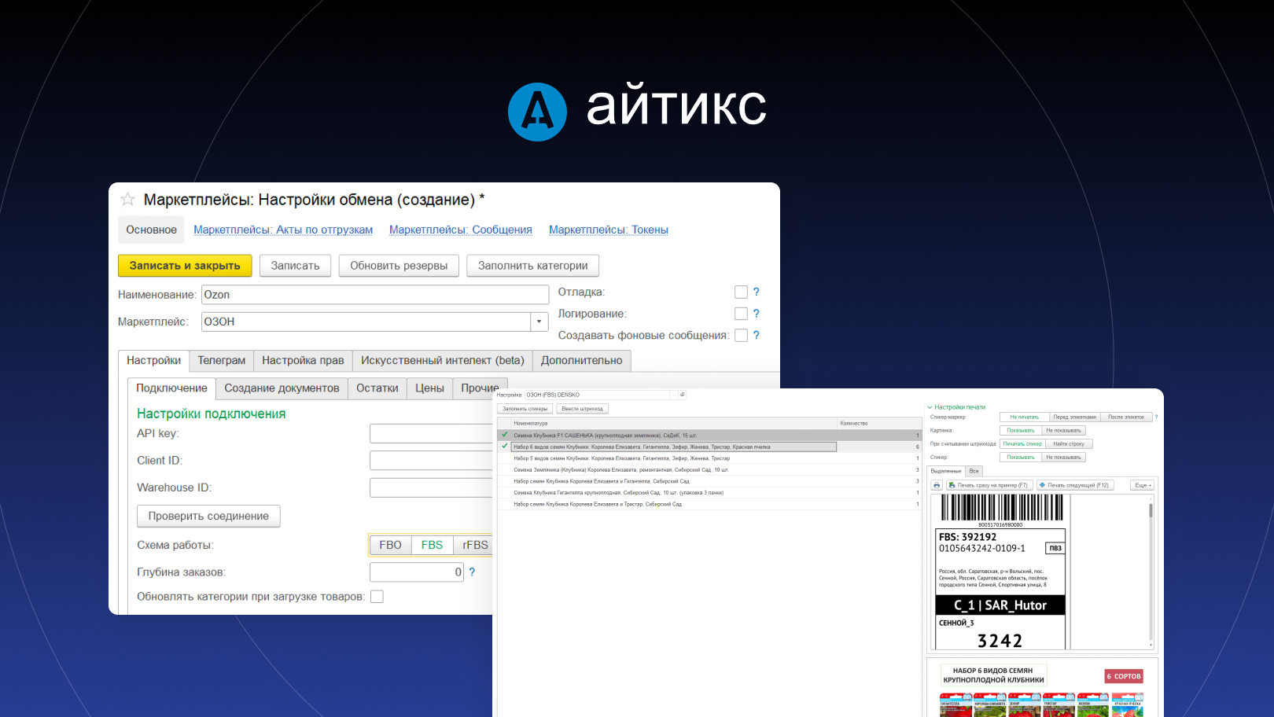Click the favorites star beside the window title

pos(127,199)
